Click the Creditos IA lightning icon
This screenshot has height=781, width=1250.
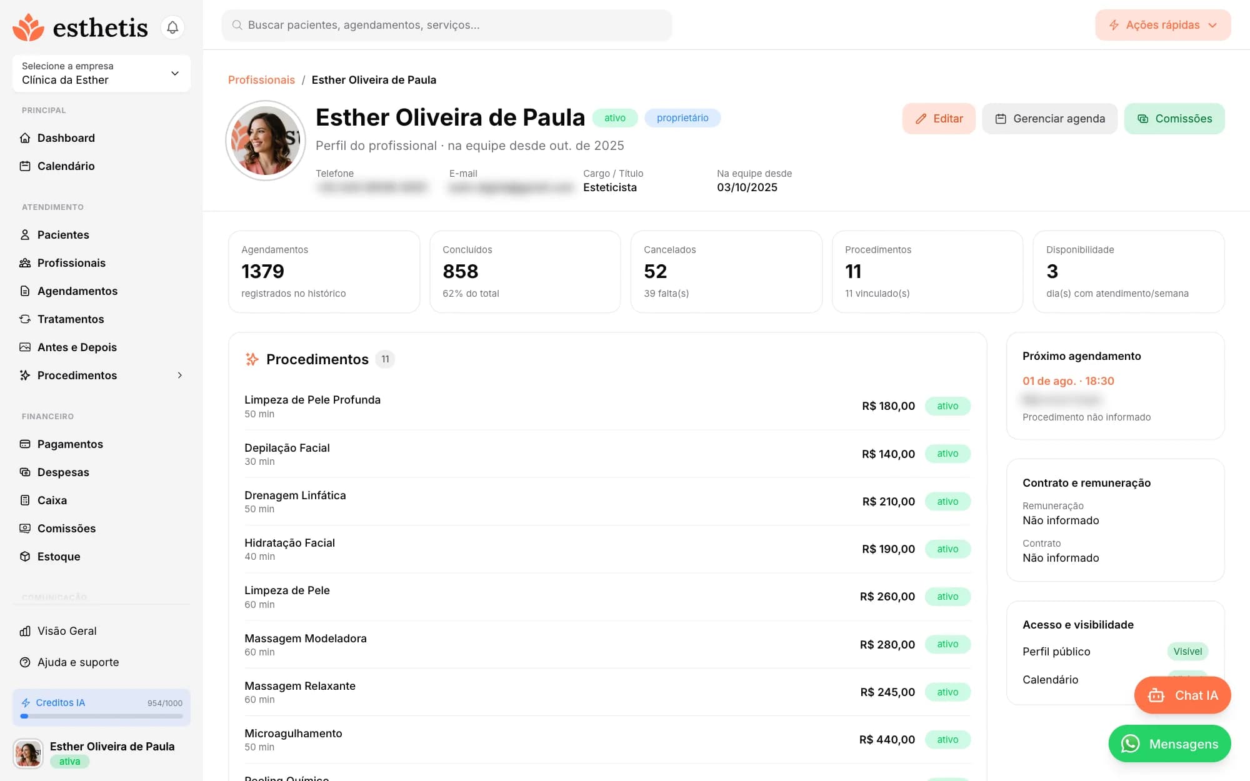[26, 703]
